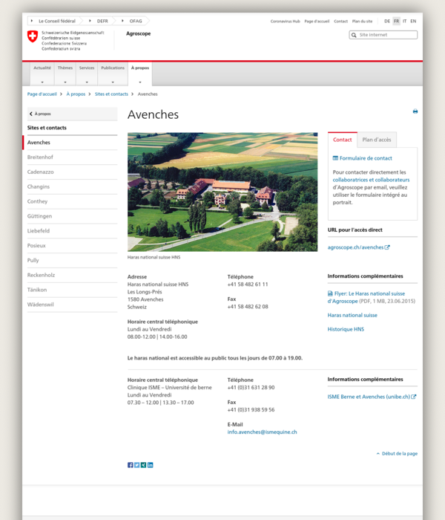
Task: Select Avenches in sidebar
Action: (72, 143)
